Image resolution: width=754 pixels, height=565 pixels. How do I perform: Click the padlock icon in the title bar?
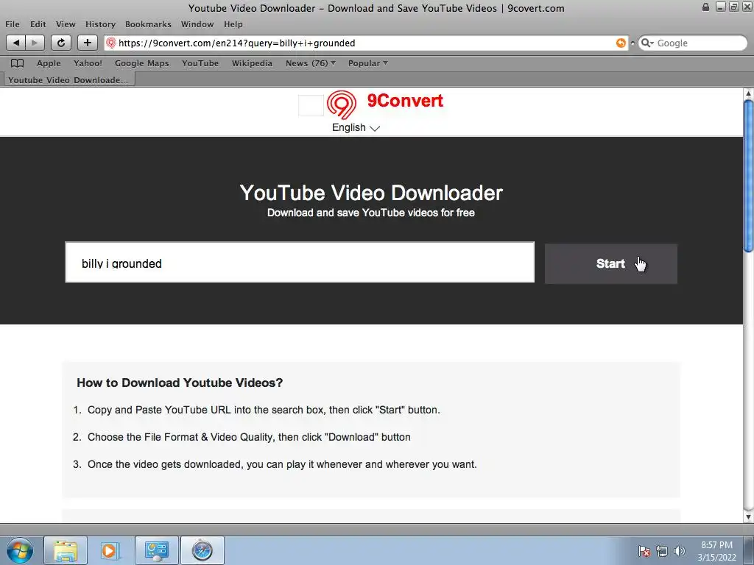[705, 7]
